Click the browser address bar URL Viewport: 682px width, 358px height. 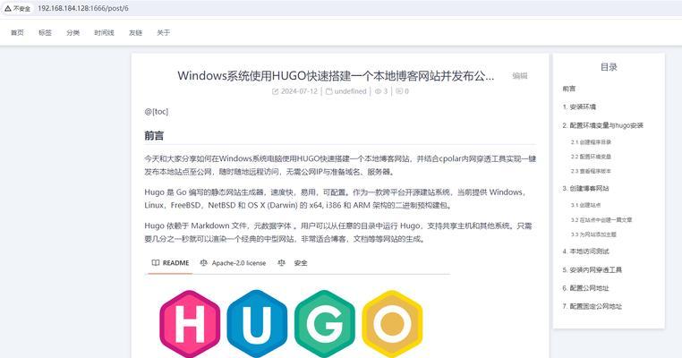click(83, 8)
